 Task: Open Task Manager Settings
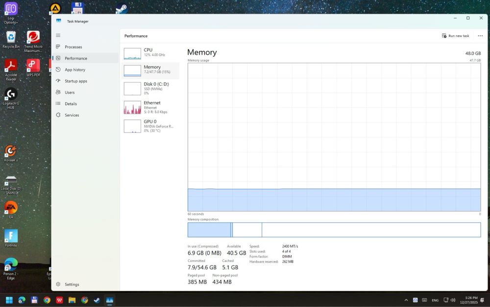pos(85,284)
